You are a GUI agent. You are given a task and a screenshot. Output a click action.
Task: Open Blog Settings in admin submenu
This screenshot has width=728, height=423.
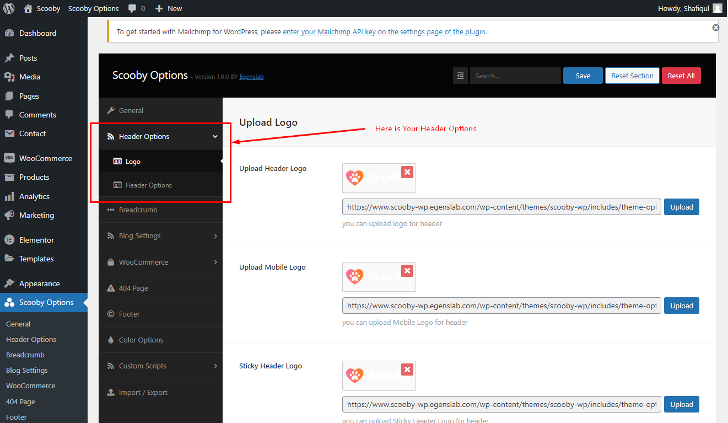point(27,370)
